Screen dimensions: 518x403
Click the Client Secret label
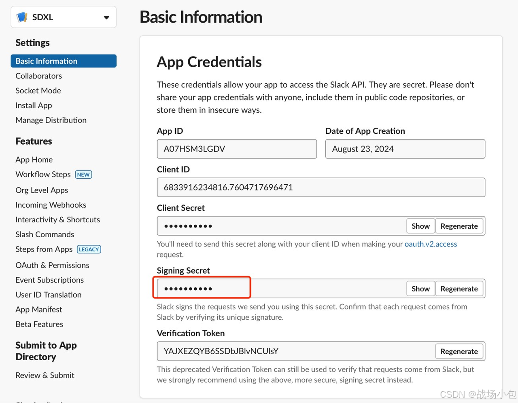[x=181, y=208]
